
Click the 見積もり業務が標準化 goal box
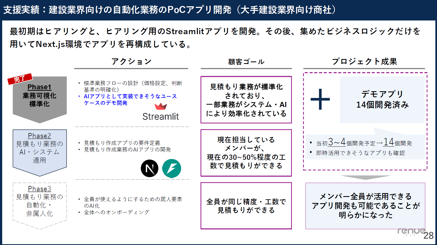(246, 100)
